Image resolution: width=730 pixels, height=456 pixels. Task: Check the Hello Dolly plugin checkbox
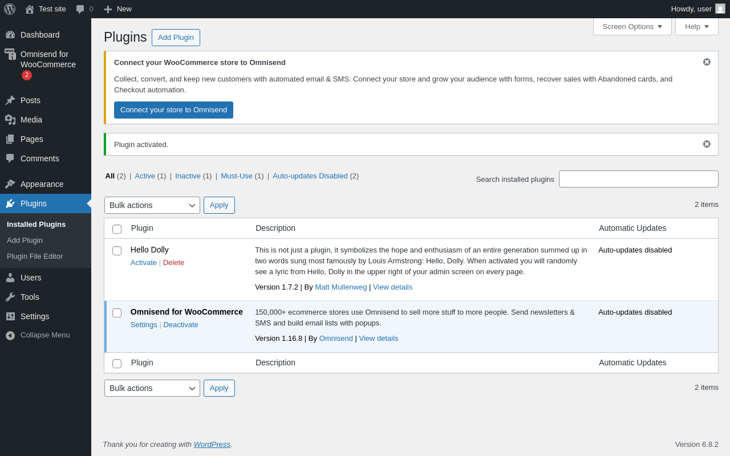coord(117,251)
